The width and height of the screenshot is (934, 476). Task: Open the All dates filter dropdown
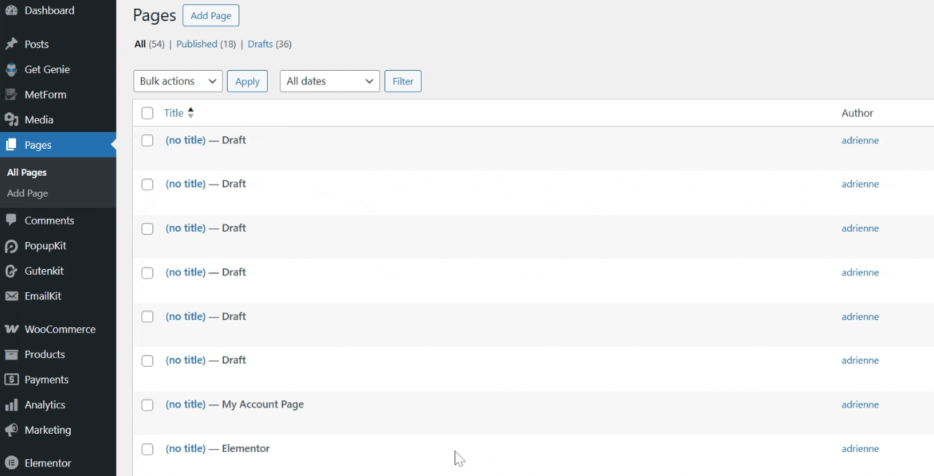pos(329,81)
